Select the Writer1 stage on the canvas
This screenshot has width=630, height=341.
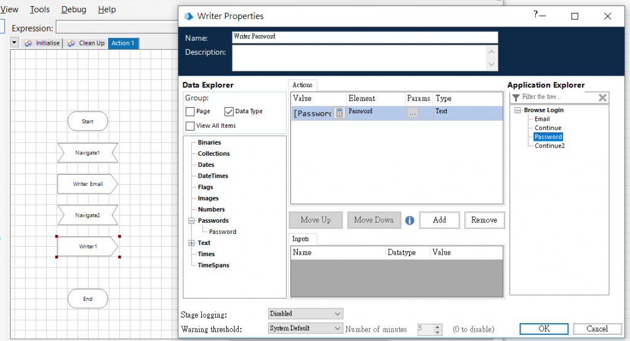[87, 246]
